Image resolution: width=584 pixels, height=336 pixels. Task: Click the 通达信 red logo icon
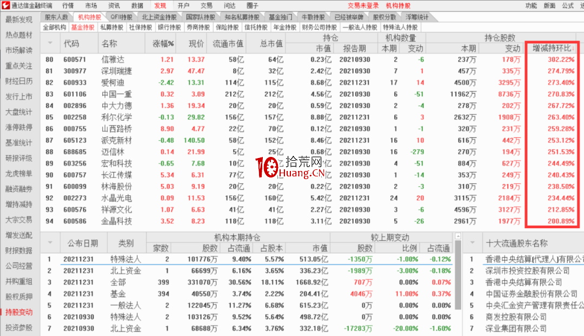point(5,5)
